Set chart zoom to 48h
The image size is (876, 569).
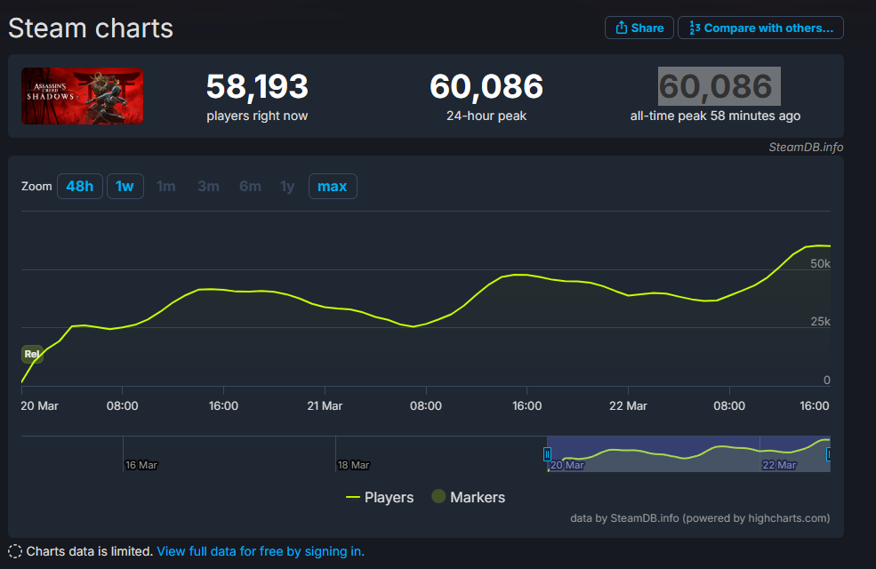pos(80,186)
